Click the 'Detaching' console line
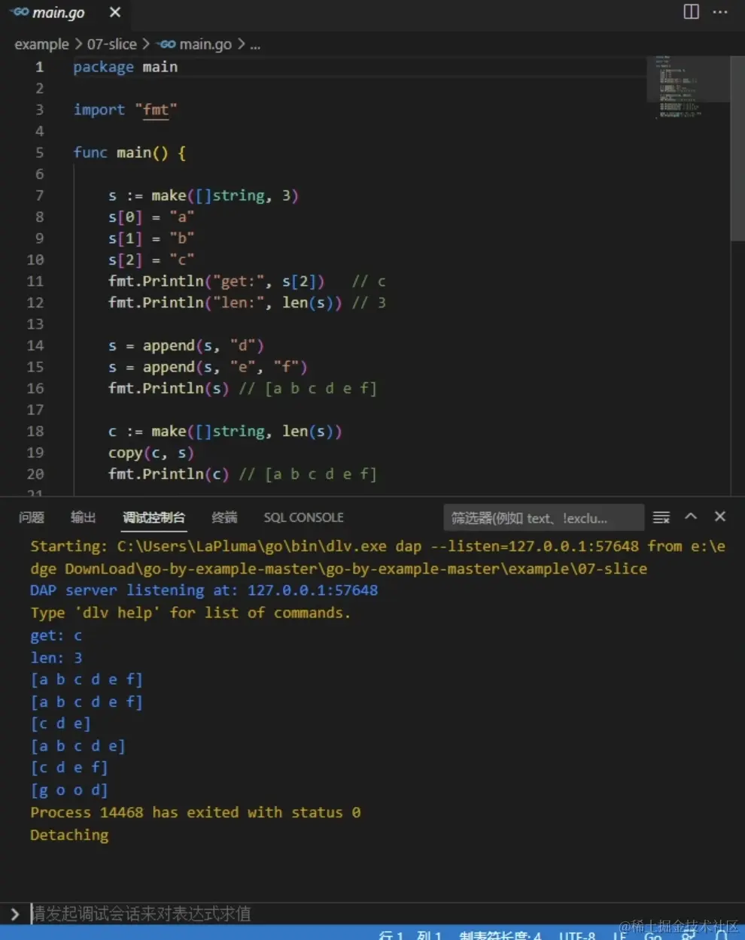Image resolution: width=745 pixels, height=940 pixels. tap(69, 835)
